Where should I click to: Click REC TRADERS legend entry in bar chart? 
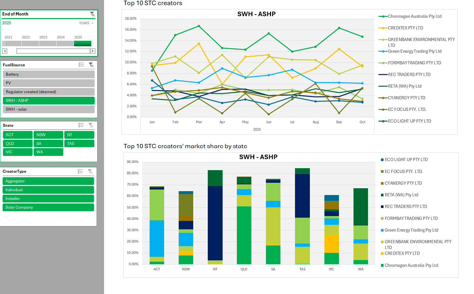404,207
